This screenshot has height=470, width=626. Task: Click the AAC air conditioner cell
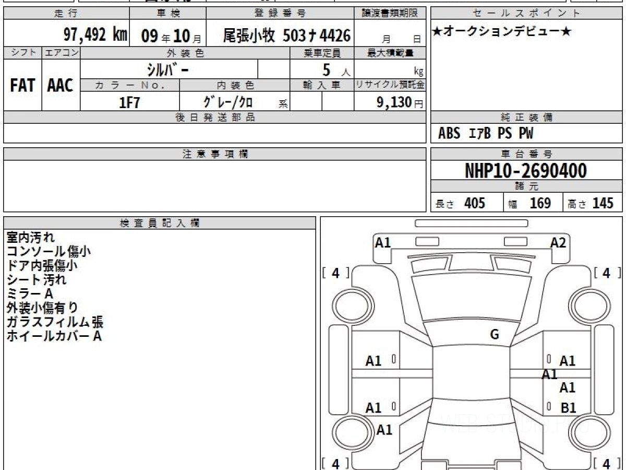click(x=61, y=86)
